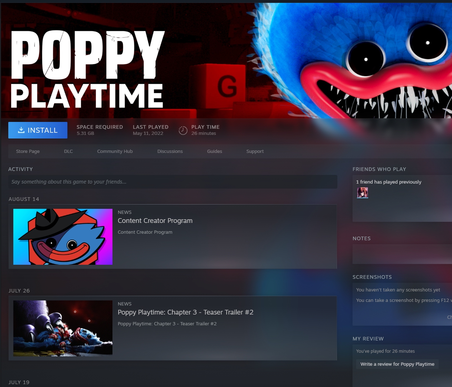Viewport: 452px width, 387px height.
Task: Click the JULY 19 date header
Action: tap(19, 382)
